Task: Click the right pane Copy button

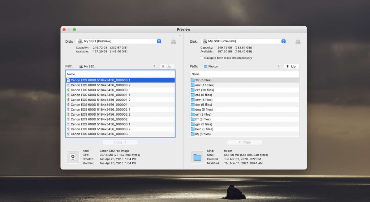Action: [x=245, y=142]
